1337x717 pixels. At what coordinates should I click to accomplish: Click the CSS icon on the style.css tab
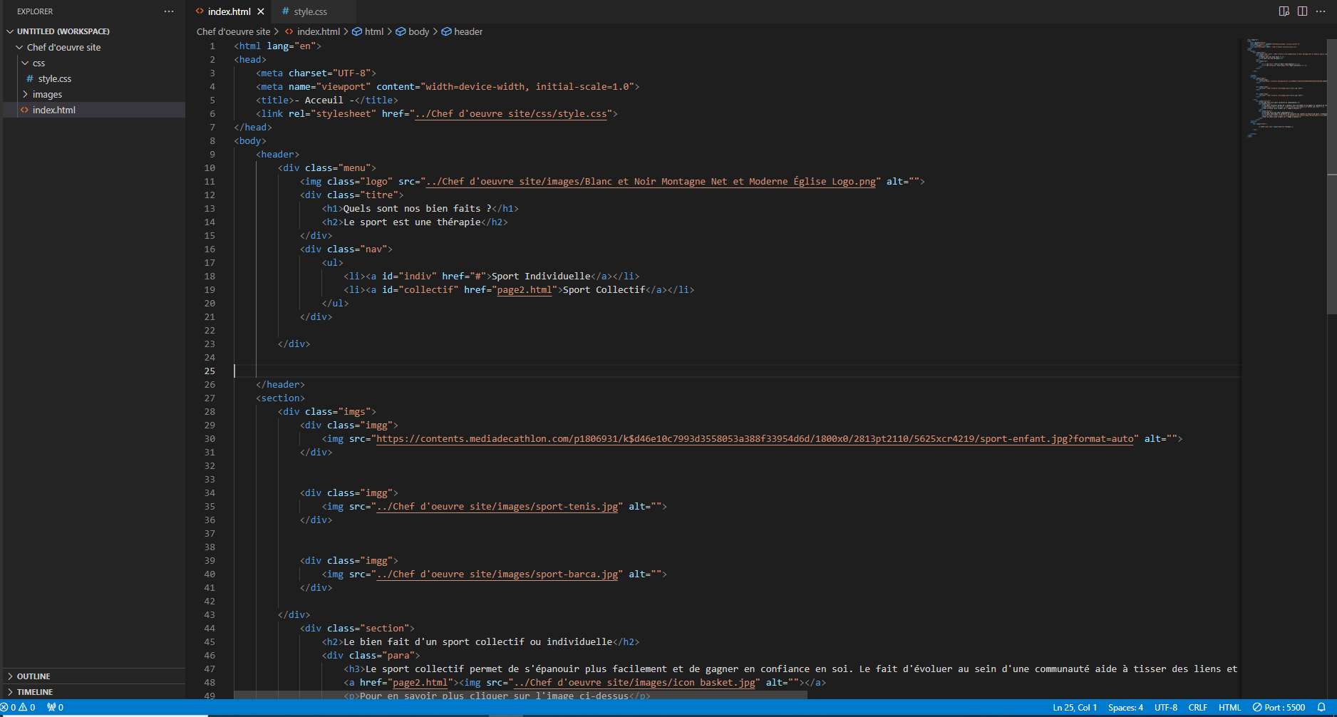284,11
